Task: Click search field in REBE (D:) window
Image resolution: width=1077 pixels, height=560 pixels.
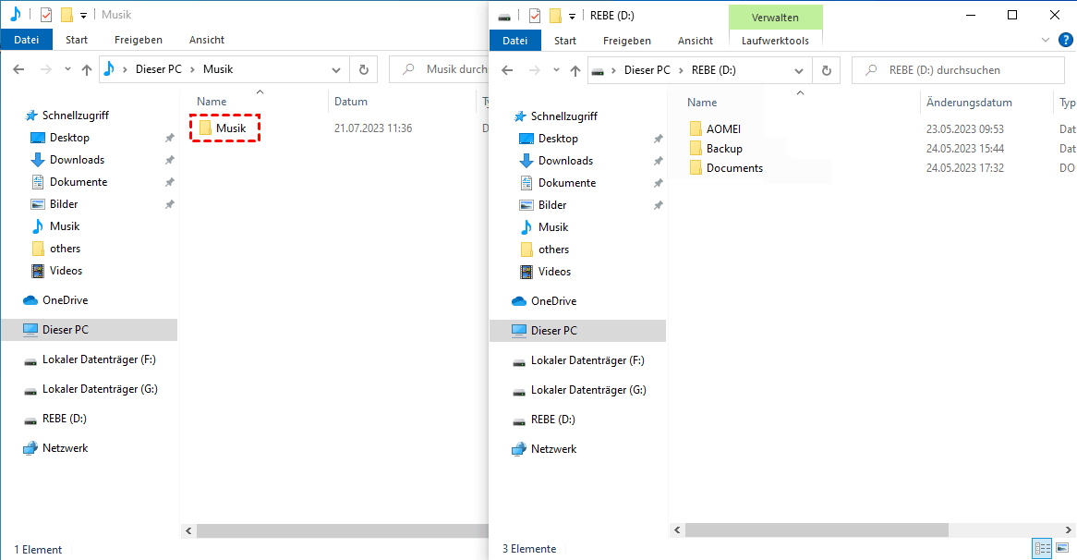Action: 958,70
